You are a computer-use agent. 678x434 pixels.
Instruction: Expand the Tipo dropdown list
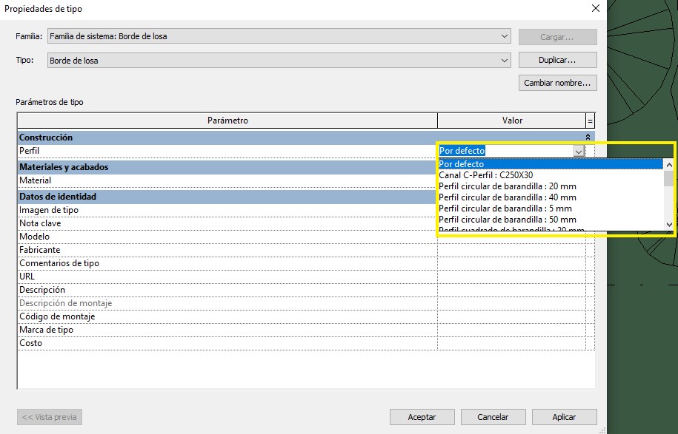(505, 60)
